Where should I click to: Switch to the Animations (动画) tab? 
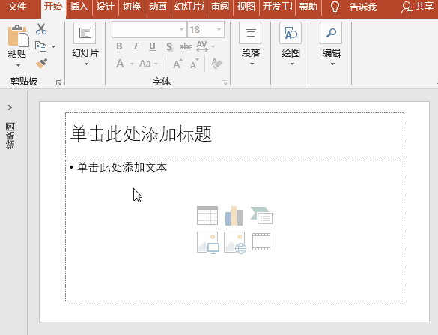[158, 7]
